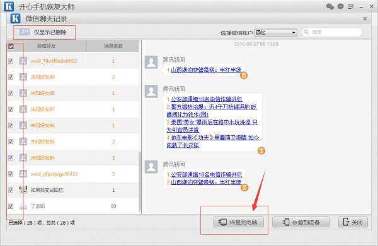Uncheck the checkbox for the 丁志如 contact
The image size is (378, 246).
[11, 206]
